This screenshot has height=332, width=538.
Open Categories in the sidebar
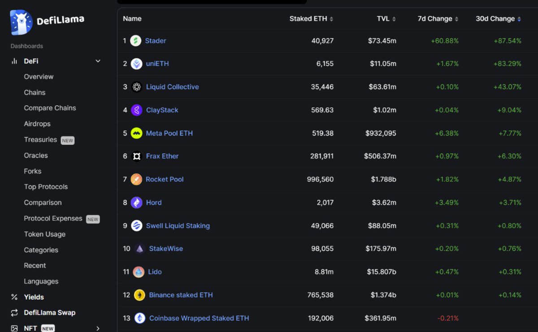coord(41,250)
